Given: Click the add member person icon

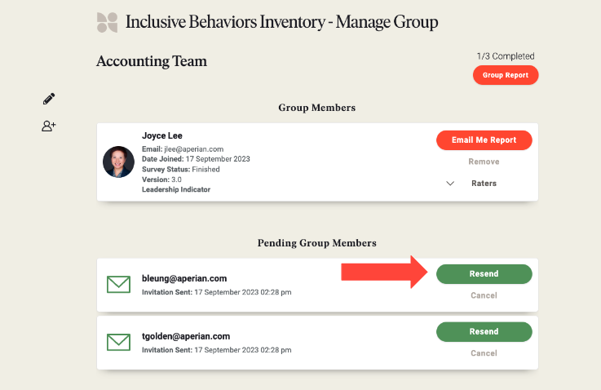Looking at the screenshot, I should pos(49,126).
